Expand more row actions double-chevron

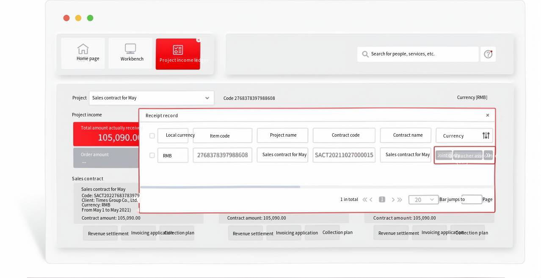(x=488, y=155)
